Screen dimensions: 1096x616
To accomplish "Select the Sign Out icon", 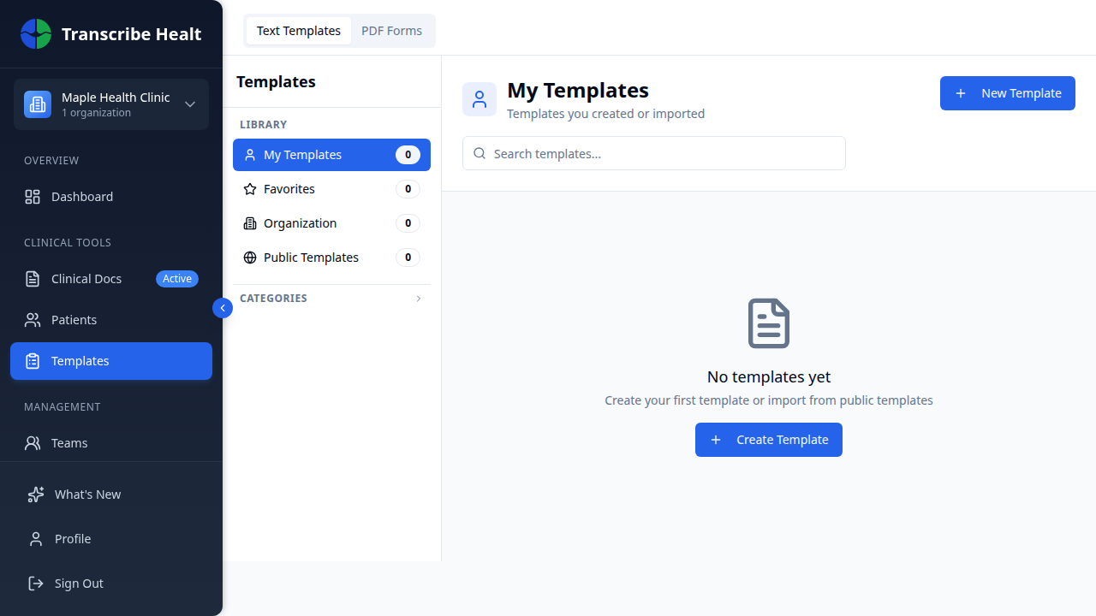I will (x=34, y=583).
